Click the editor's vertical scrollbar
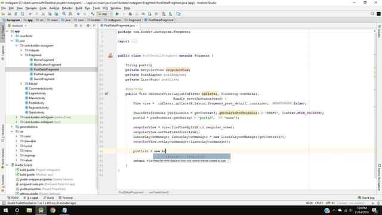Viewport: 382px width, 215px height. click(x=375, y=105)
